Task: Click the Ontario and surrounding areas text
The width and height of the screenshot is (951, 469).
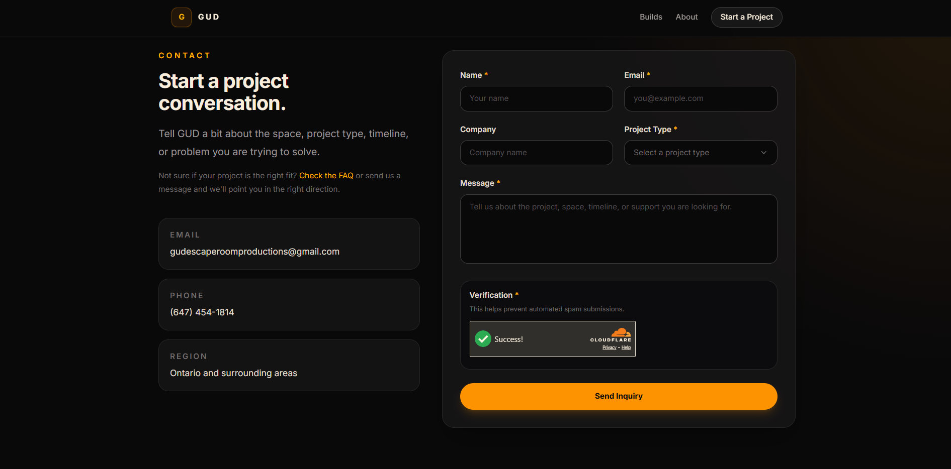Action: click(233, 373)
